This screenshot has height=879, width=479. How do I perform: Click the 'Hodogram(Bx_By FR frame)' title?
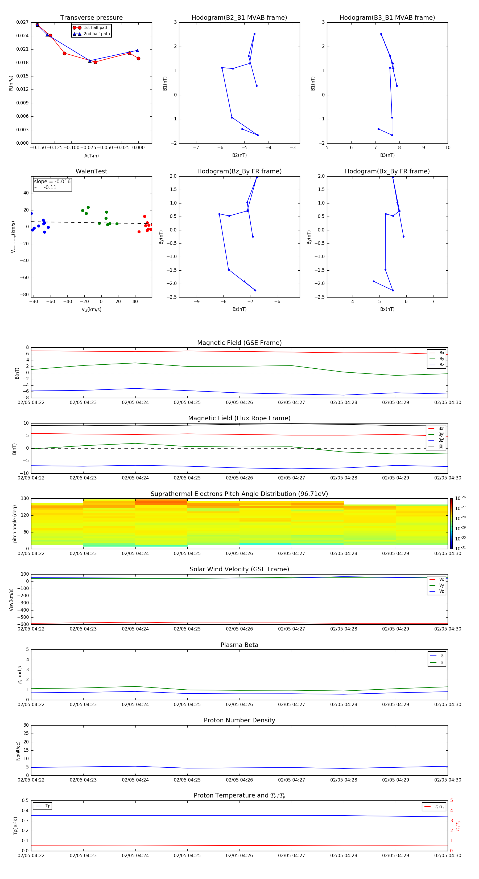[x=387, y=171]
